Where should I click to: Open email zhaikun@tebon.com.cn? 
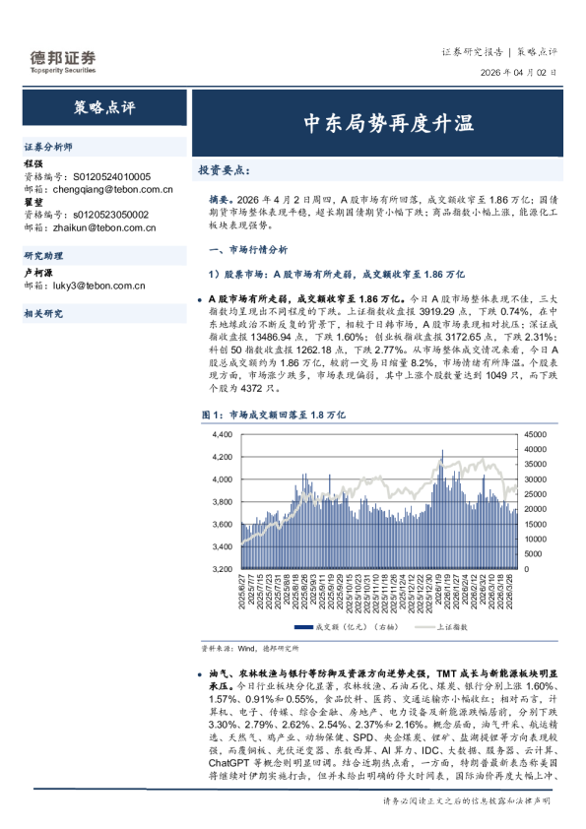pyautogui.click(x=104, y=227)
